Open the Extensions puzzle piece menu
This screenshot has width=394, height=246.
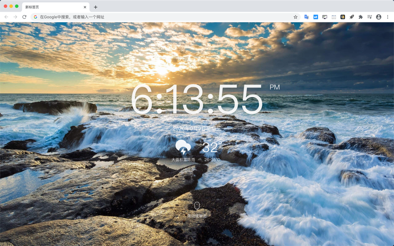coord(361,17)
